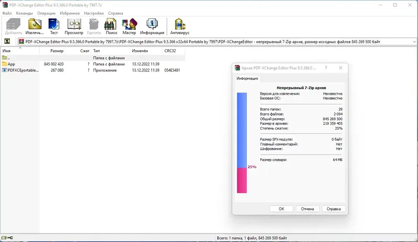Viewport: 418px width, 242px height.
Task: Open the Просмотр (View) toolbar icon
Action: pyautogui.click(x=74, y=24)
